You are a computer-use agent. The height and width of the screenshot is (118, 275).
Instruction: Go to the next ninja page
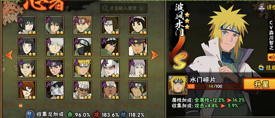[x=155, y=55]
